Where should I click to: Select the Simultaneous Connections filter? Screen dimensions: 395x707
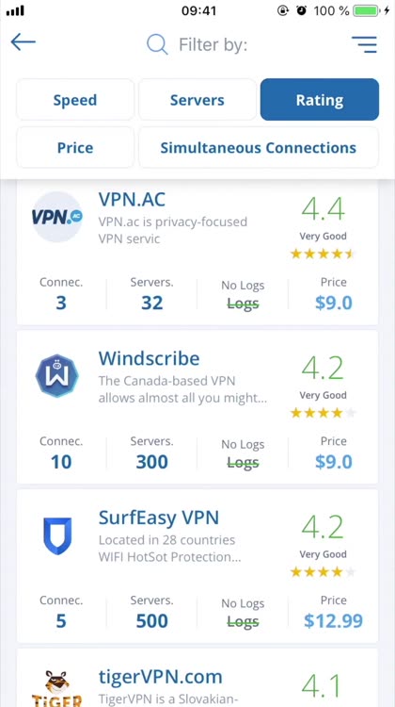click(x=259, y=147)
